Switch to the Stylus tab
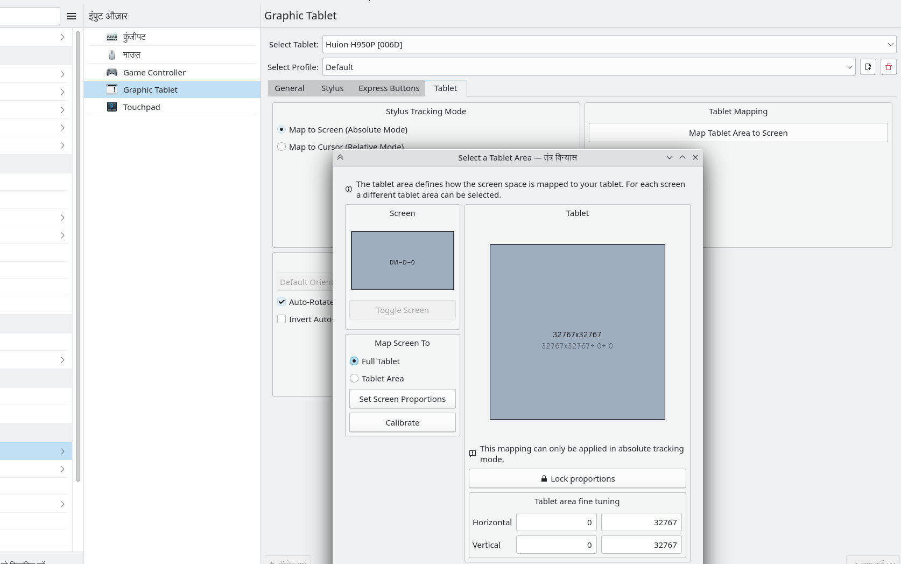The height and width of the screenshot is (564, 901). point(332,88)
